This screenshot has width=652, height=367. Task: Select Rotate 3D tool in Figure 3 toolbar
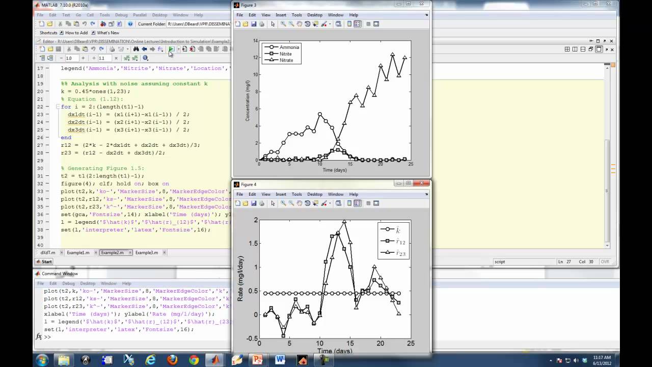pyautogui.click(x=308, y=24)
